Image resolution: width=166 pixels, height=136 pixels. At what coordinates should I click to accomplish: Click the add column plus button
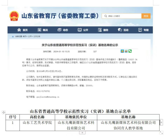(161, 122)
